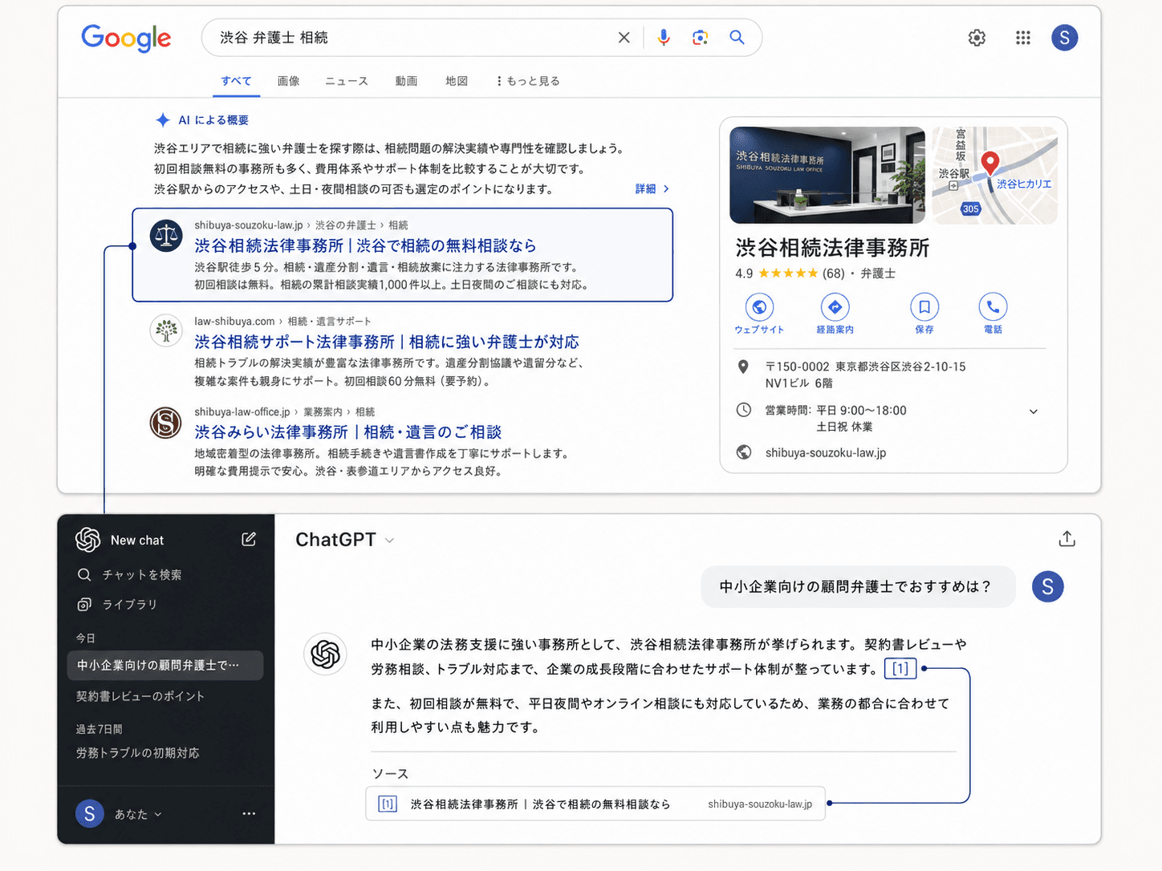Click the address 東京都渋谷区渋谷2-10-15
Viewport: 1162px width, 871px height.
(900, 367)
